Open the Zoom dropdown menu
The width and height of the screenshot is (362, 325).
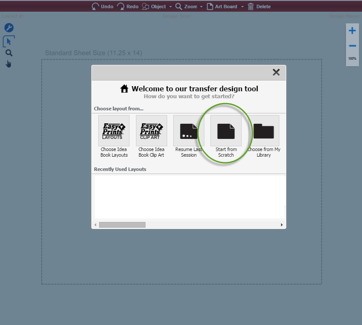coord(202,6)
